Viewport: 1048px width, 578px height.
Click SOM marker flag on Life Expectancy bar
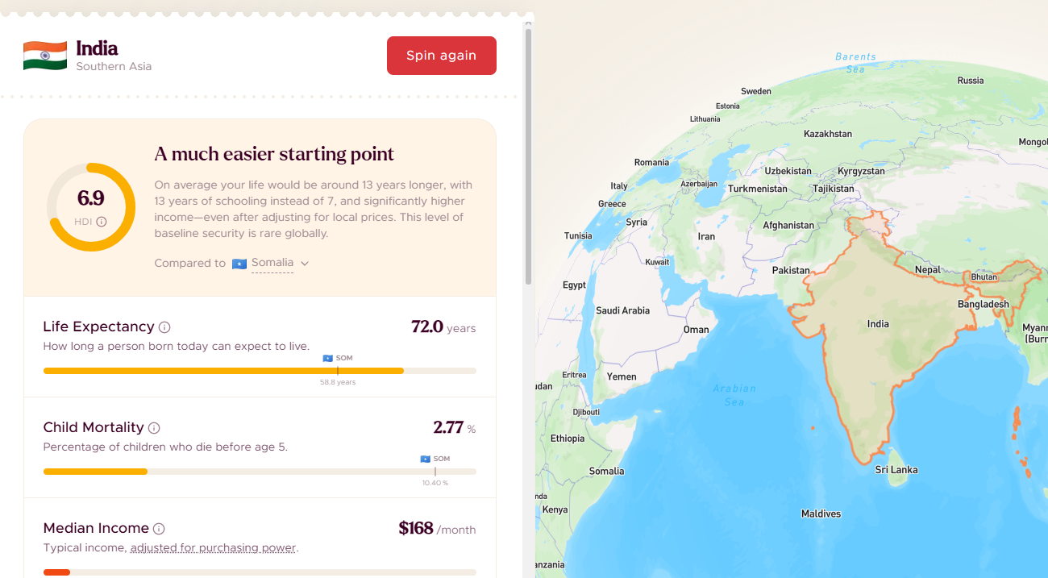pyautogui.click(x=327, y=358)
